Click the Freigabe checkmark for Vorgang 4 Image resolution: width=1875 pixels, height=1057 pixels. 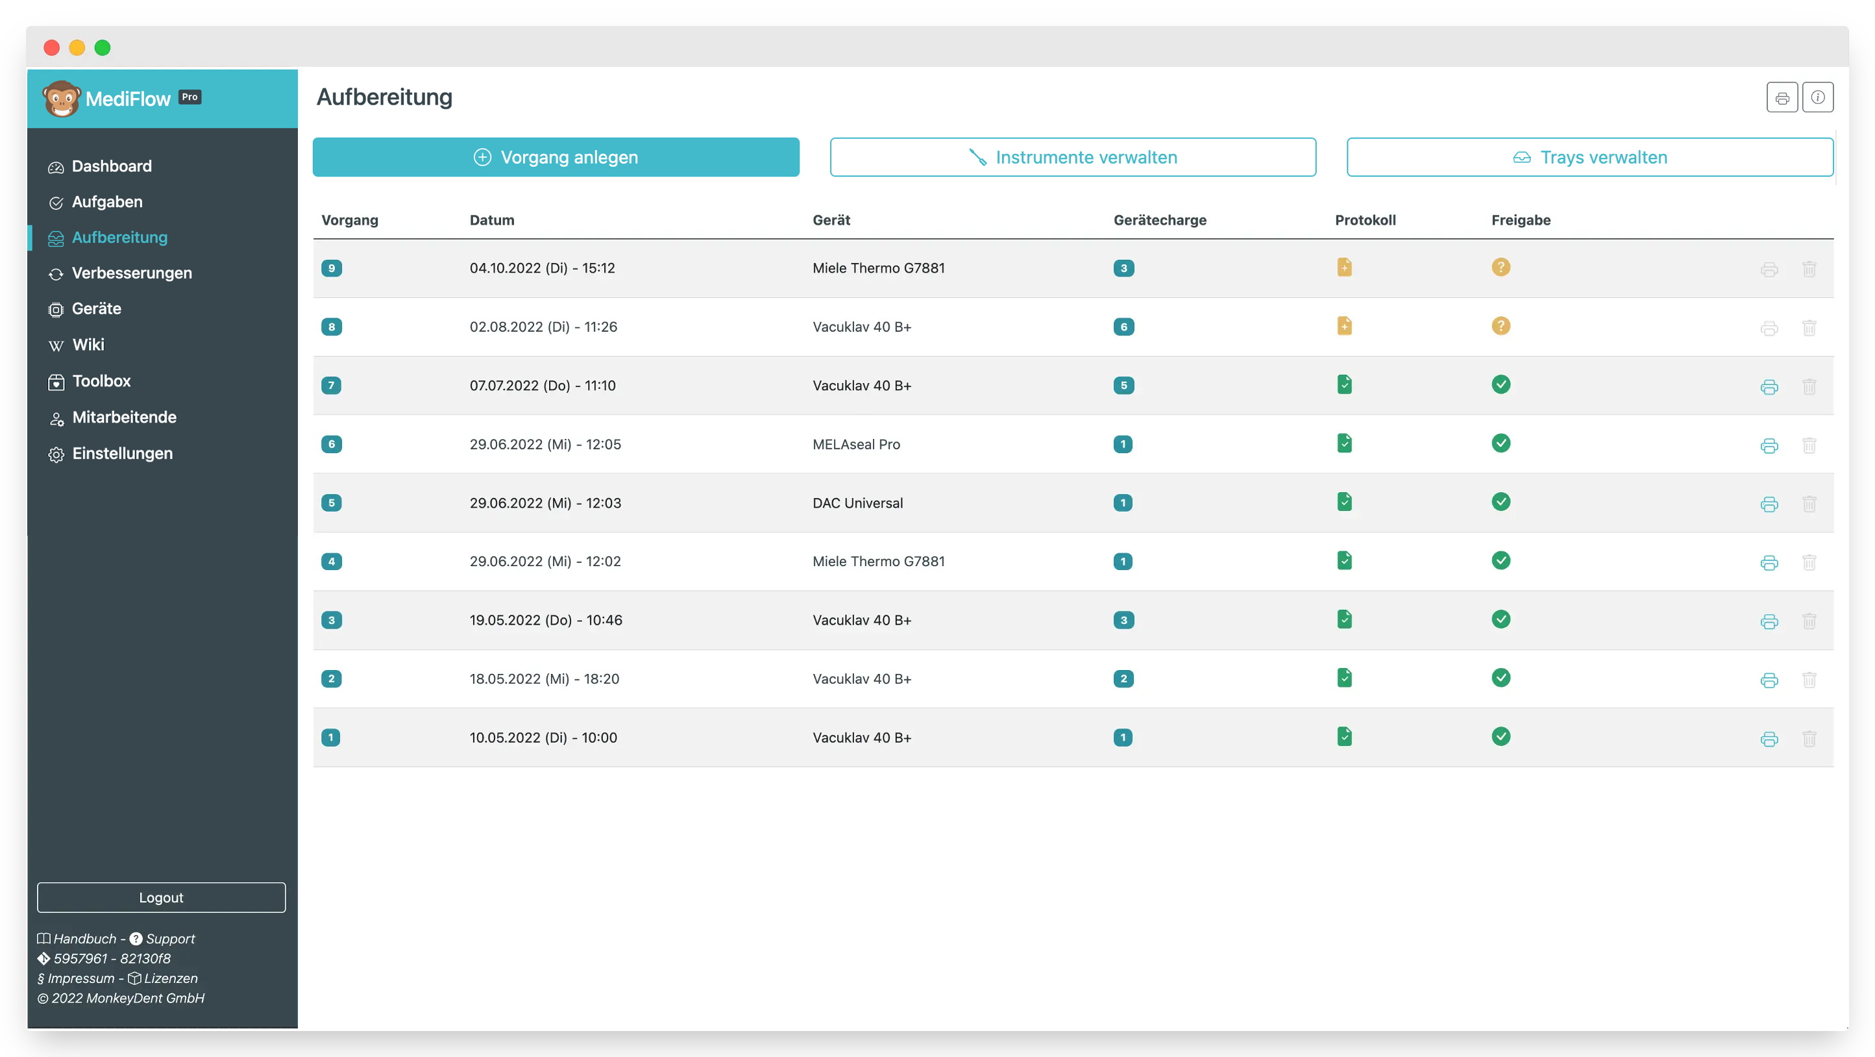coord(1501,560)
